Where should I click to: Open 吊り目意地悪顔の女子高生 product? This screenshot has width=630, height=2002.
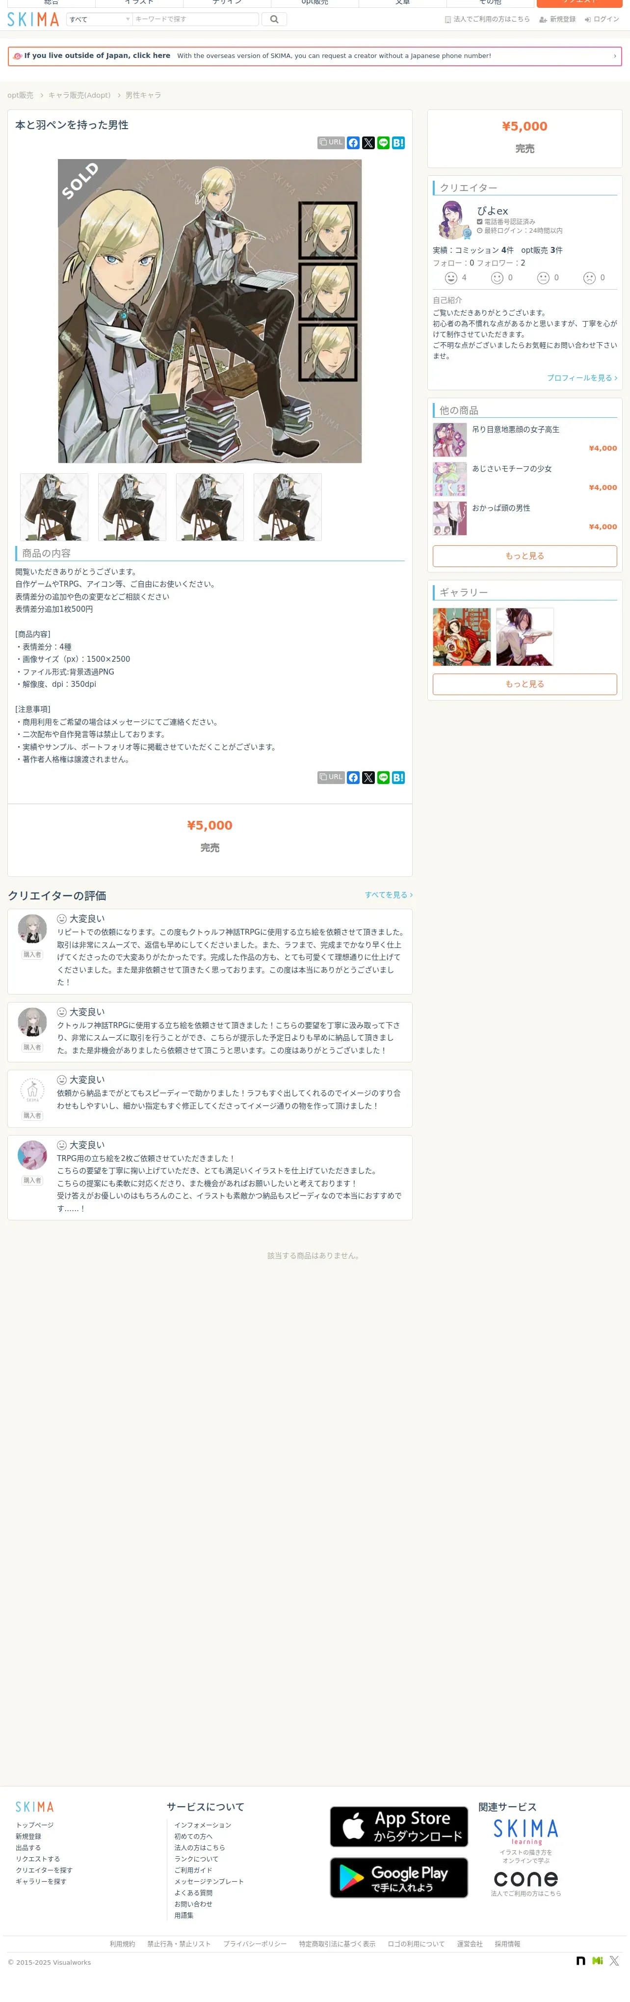pos(516,430)
